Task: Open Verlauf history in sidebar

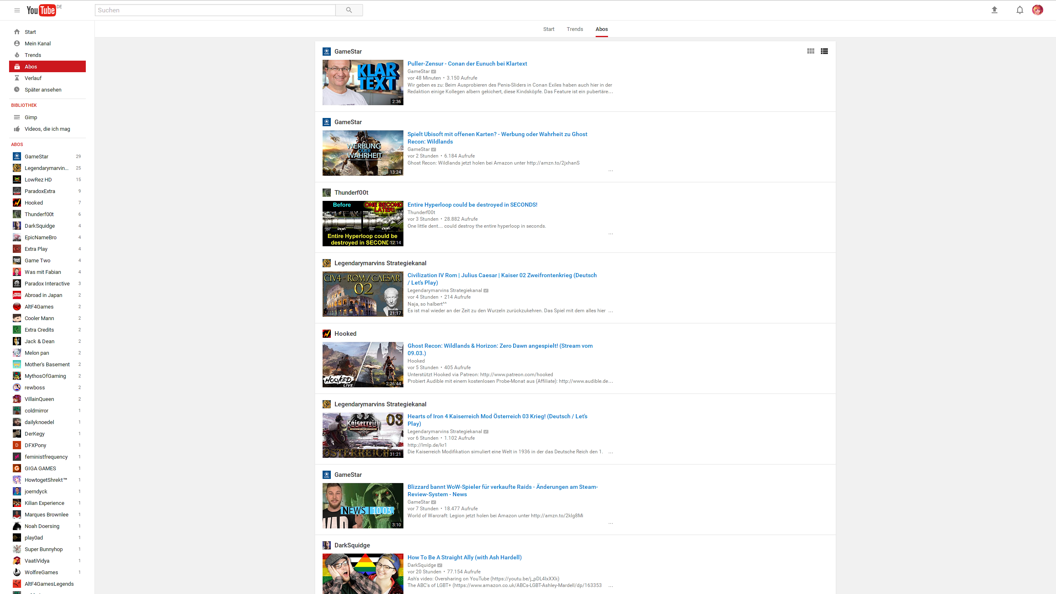Action: tap(47, 78)
